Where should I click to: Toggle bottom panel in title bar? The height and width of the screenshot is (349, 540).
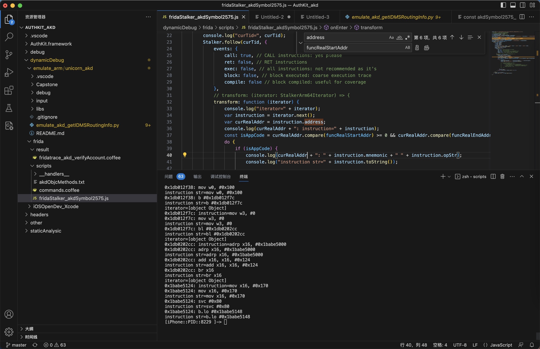coord(513,5)
